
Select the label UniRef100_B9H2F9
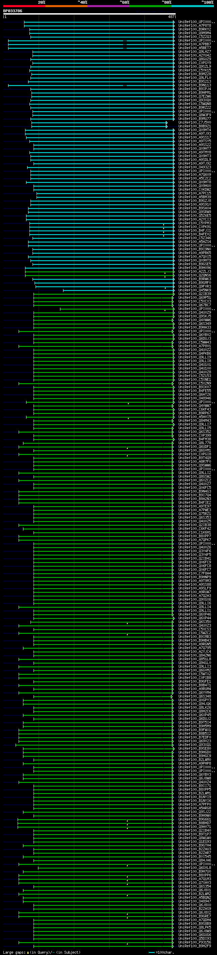(195, 946)
